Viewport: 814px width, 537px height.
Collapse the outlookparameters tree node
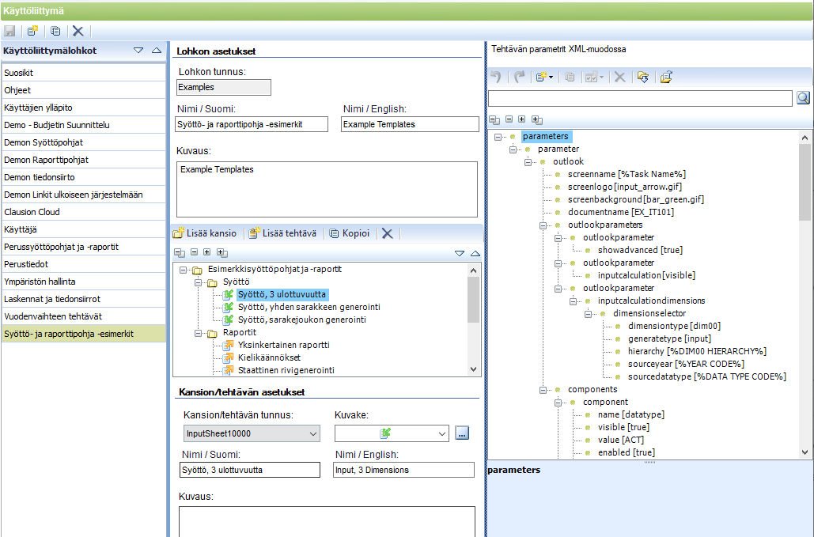pyautogui.click(x=543, y=225)
